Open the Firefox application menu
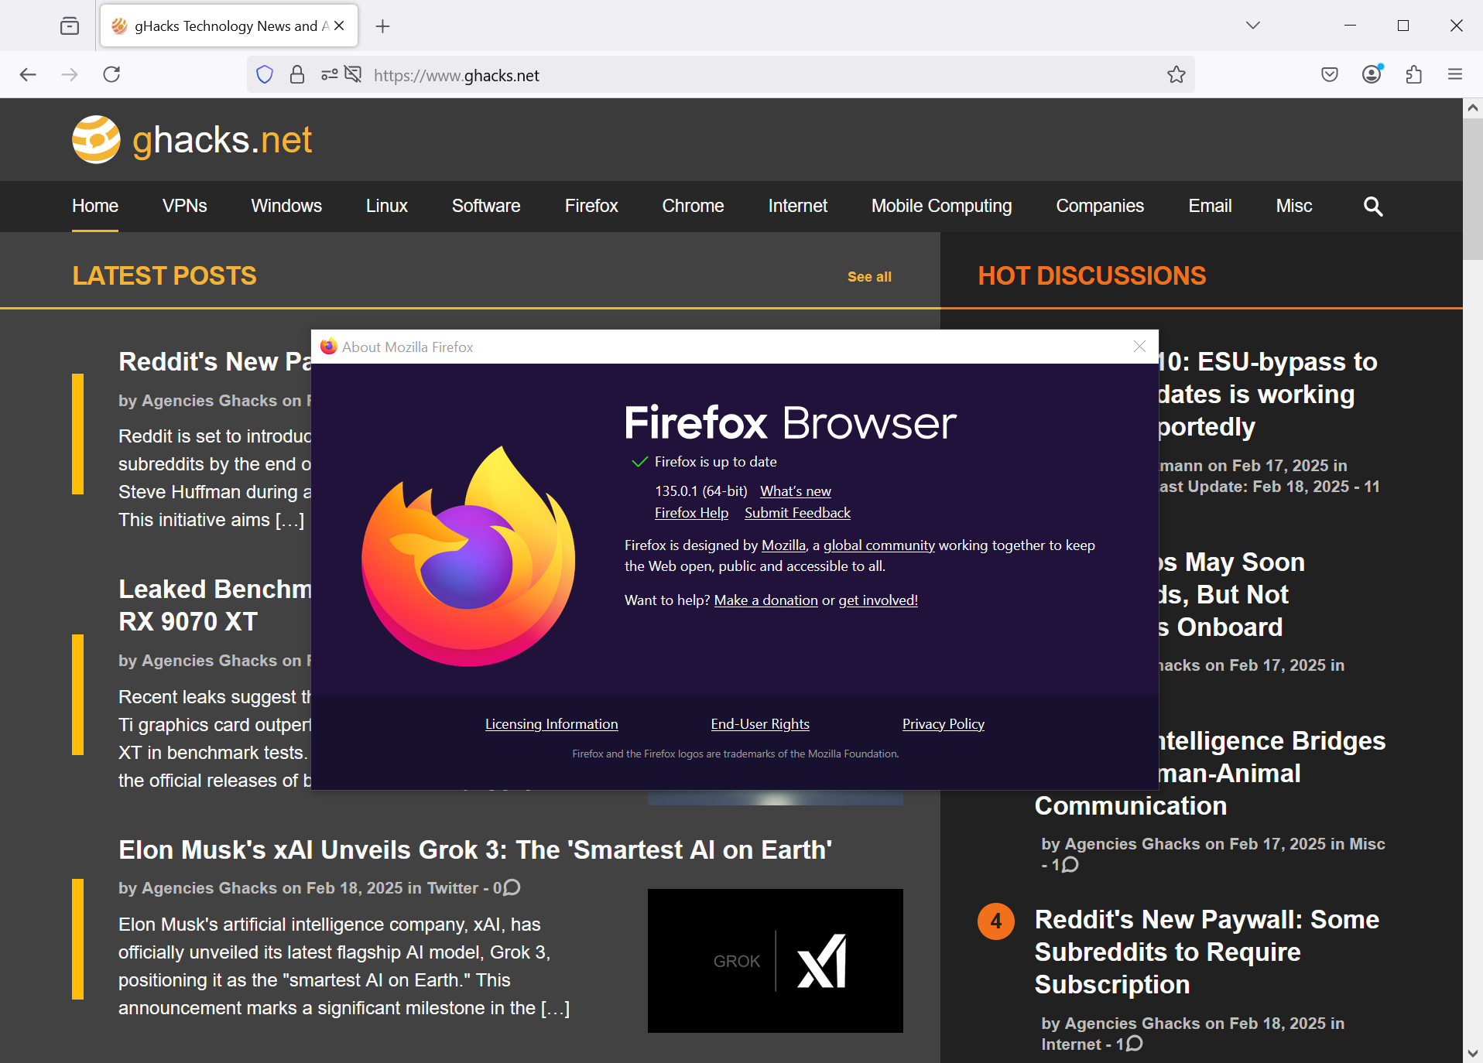This screenshot has height=1063, width=1483. pyautogui.click(x=1455, y=74)
